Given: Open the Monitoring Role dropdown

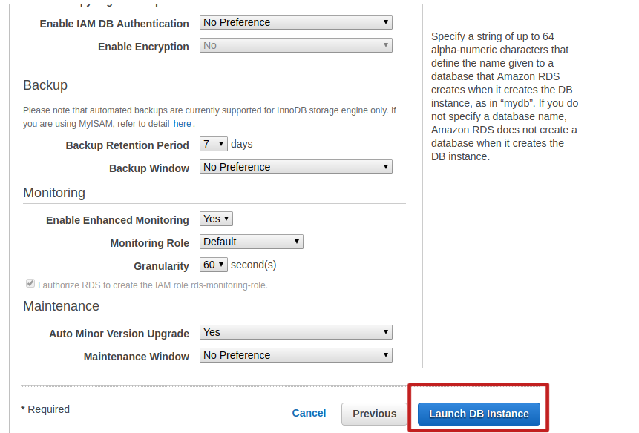Looking at the screenshot, I should (x=251, y=242).
